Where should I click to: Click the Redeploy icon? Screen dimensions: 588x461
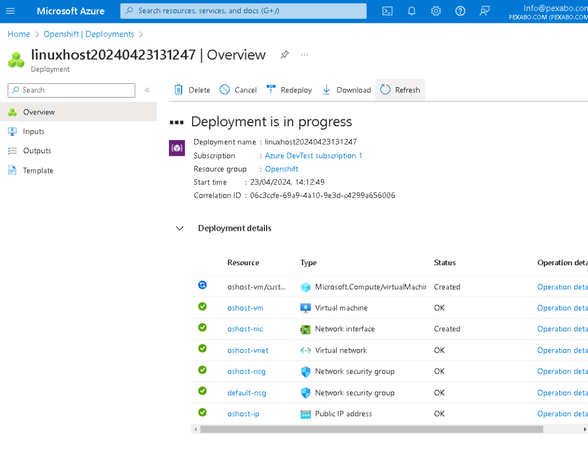[271, 90]
